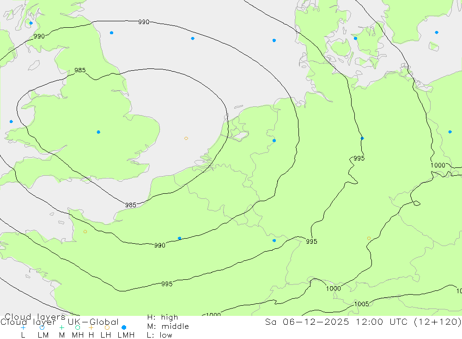Image resolution: width=462 pixels, height=339 pixels.
Task: Click the blue dot off the northeast English coast
Action: pos(111,33)
